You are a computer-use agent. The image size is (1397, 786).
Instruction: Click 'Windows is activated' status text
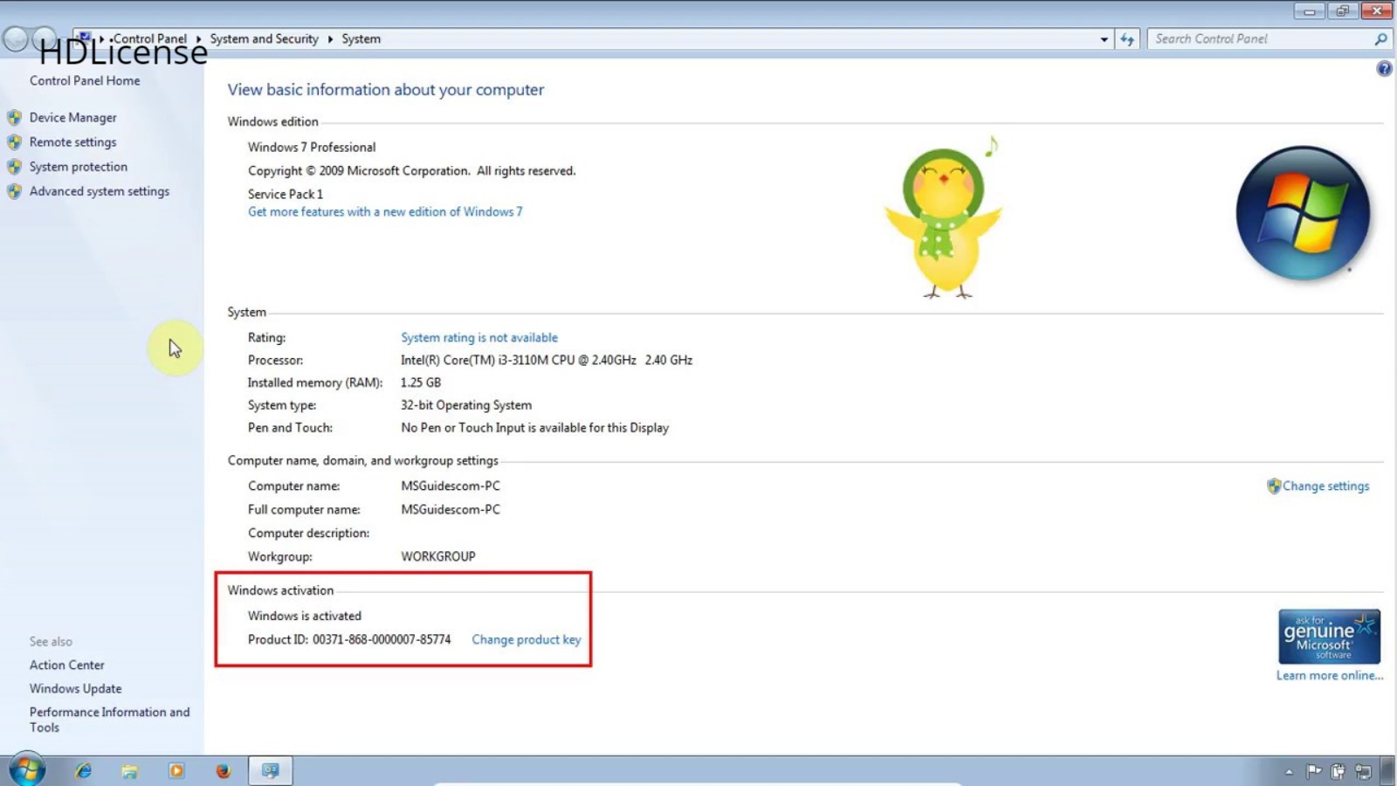coord(304,616)
